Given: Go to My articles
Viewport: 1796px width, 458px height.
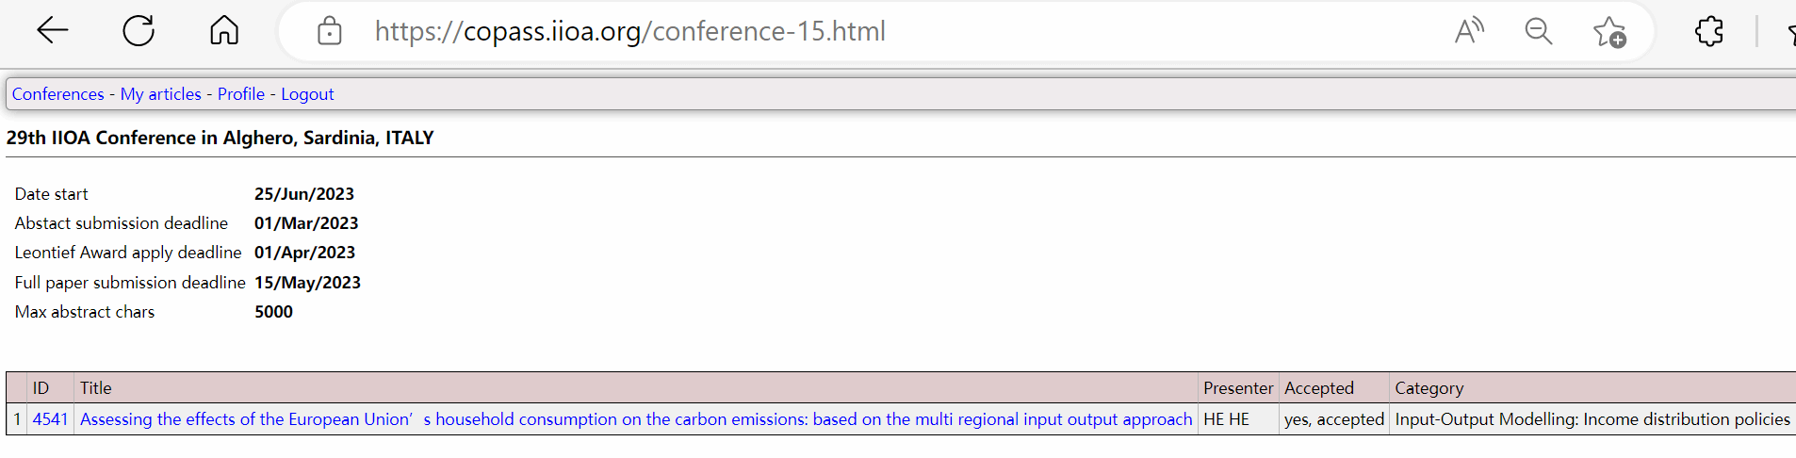Looking at the screenshot, I should coord(160,94).
